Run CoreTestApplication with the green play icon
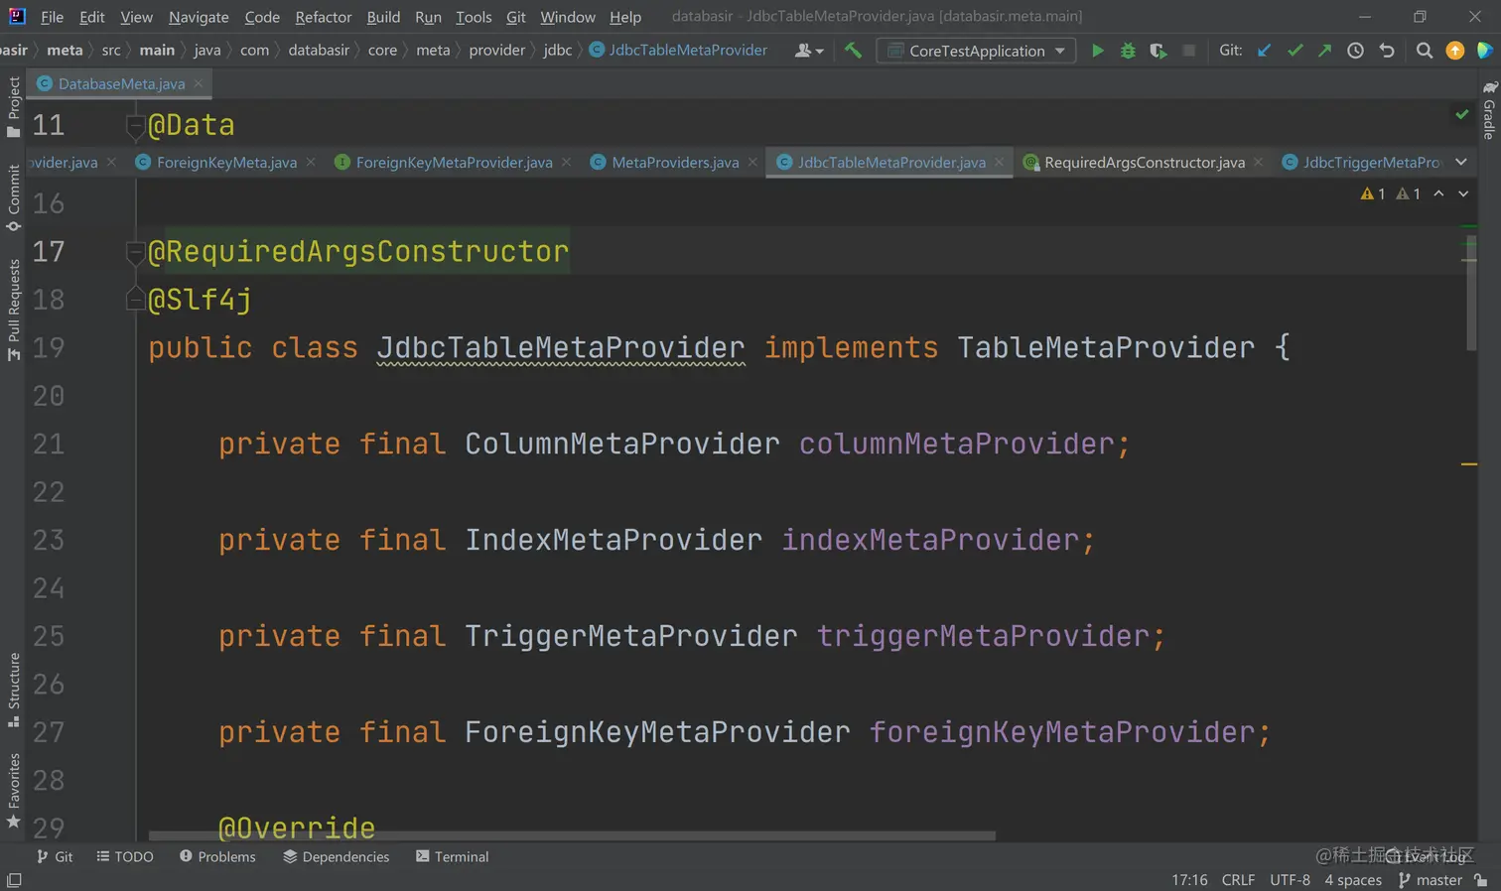1501x891 pixels. pos(1097,51)
